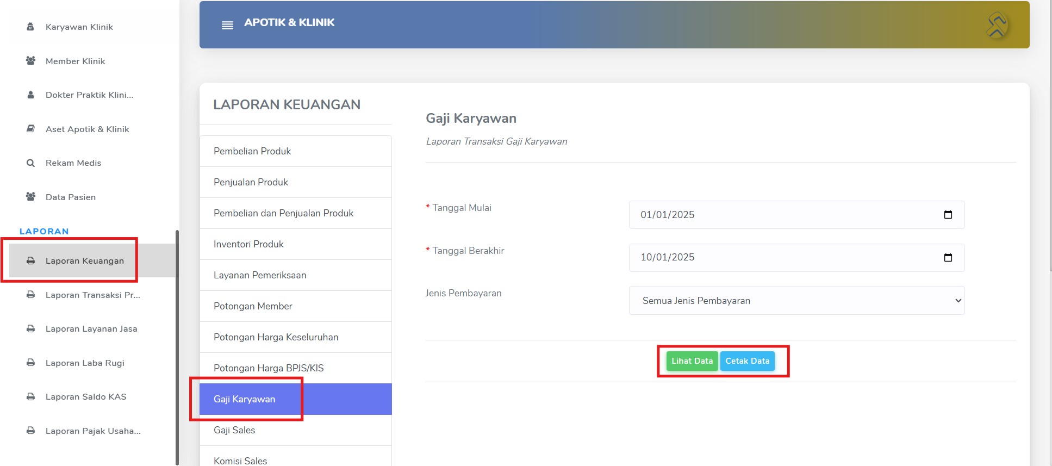Click the APOTIK & KLINIK header title
The image size is (1052, 466).
point(289,22)
